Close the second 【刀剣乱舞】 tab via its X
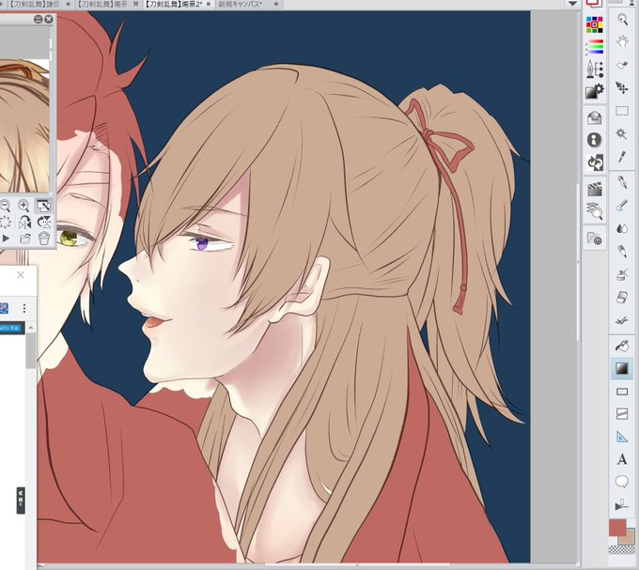Viewport: 639px width, 570px height. [136, 4]
